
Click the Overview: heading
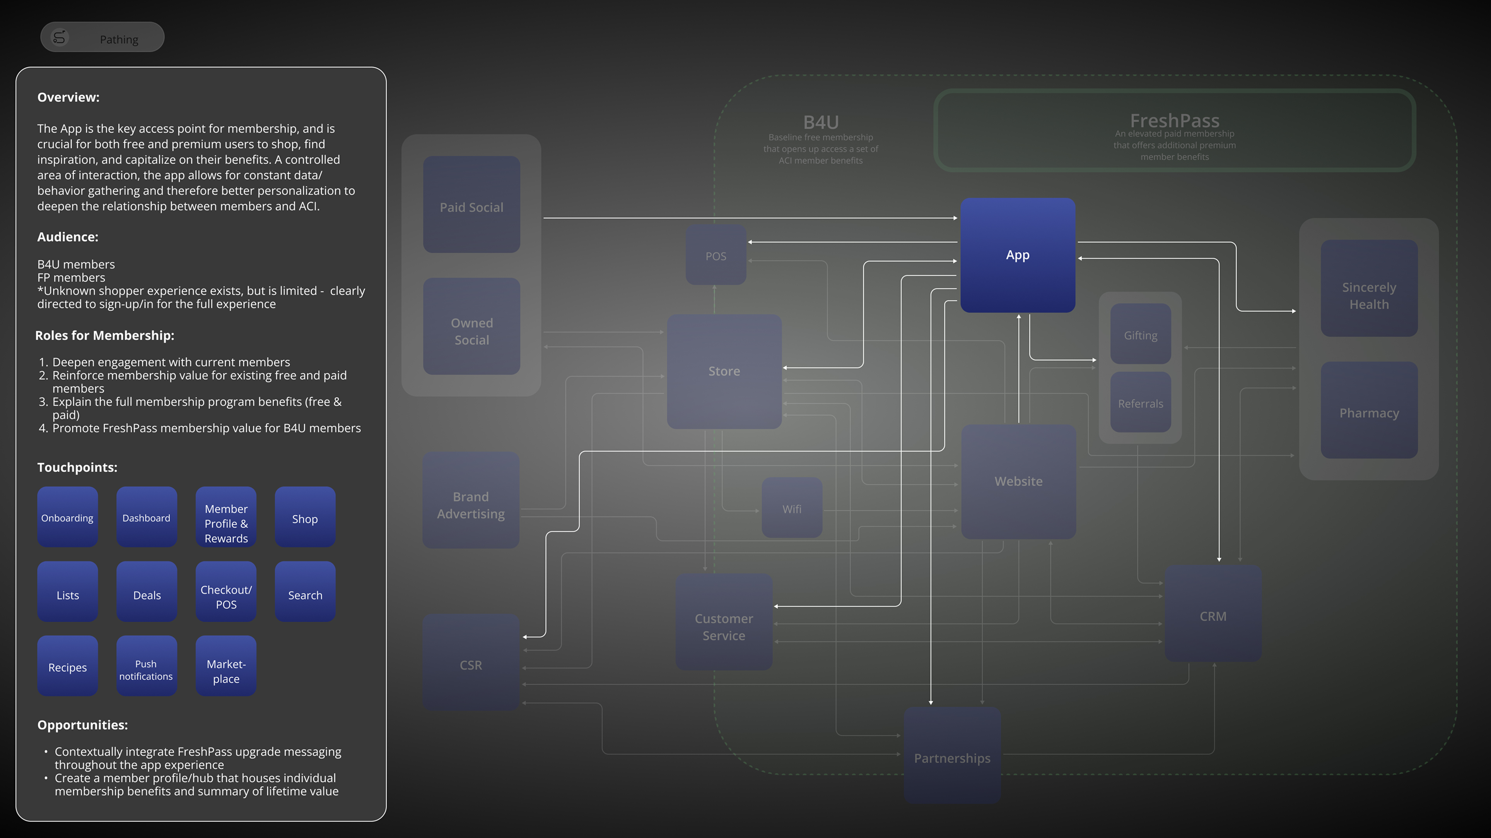pyautogui.click(x=68, y=97)
